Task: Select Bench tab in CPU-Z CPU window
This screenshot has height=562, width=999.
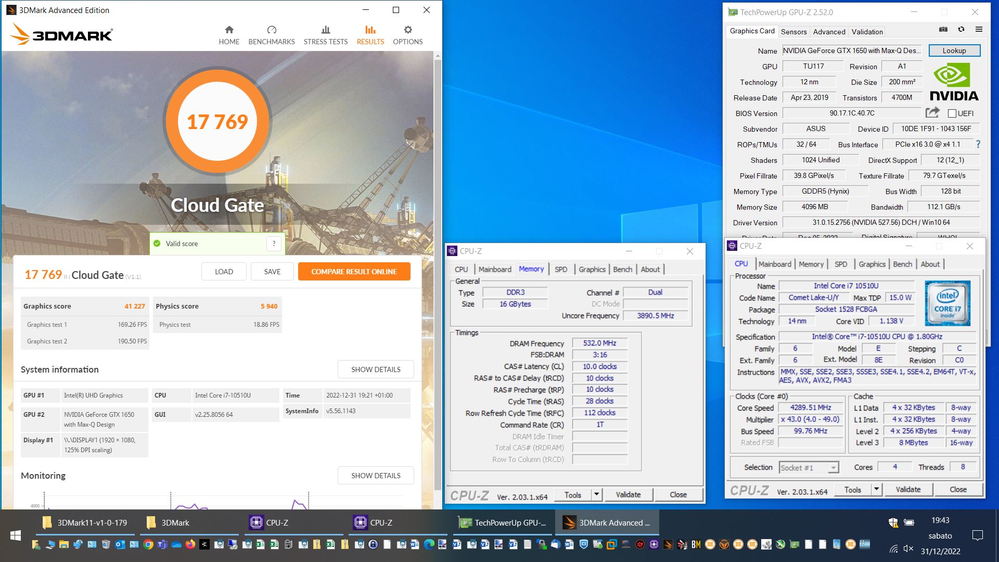Action: pyautogui.click(x=902, y=264)
